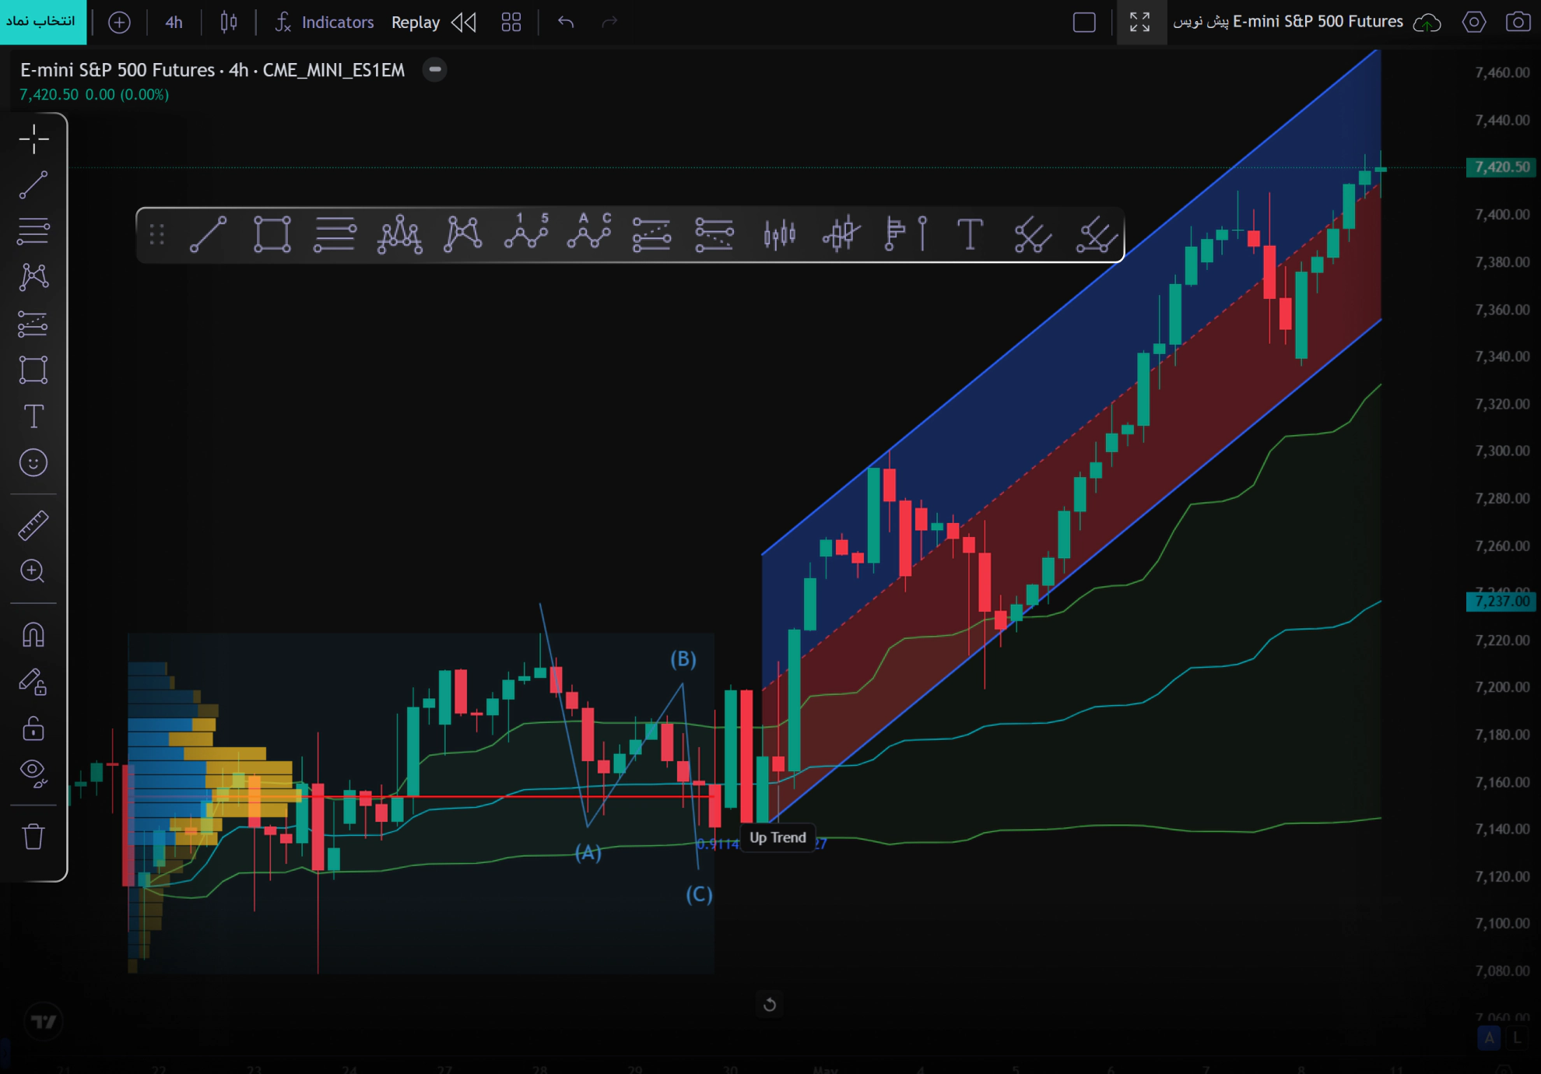The height and width of the screenshot is (1074, 1541).
Task: Open the four-square layout grid menu
Action: pyautogui.click(x=511, y=23)
